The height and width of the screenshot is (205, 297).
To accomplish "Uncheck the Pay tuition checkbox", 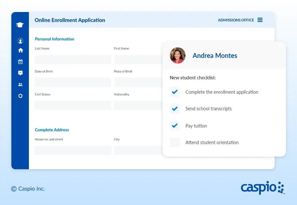I will [x=175, y=126].
